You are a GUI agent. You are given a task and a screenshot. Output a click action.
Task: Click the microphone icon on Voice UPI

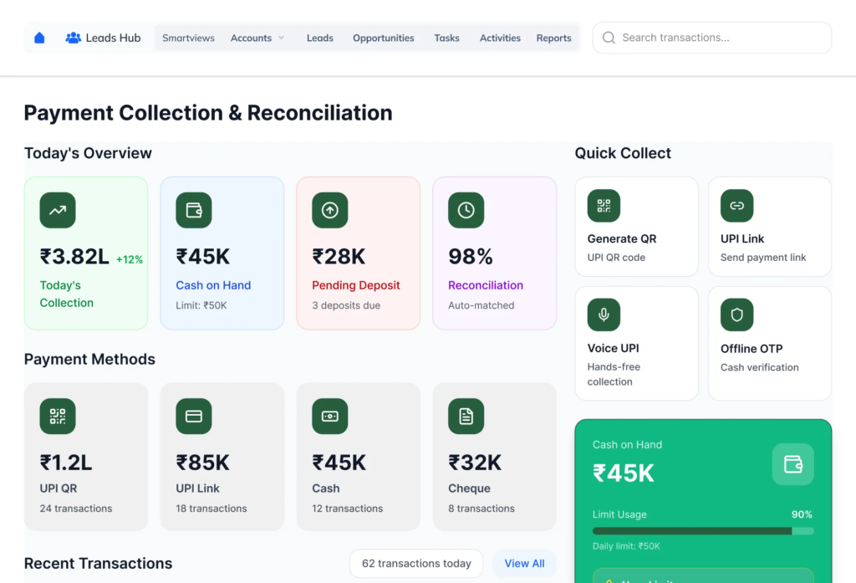(604, 315)
